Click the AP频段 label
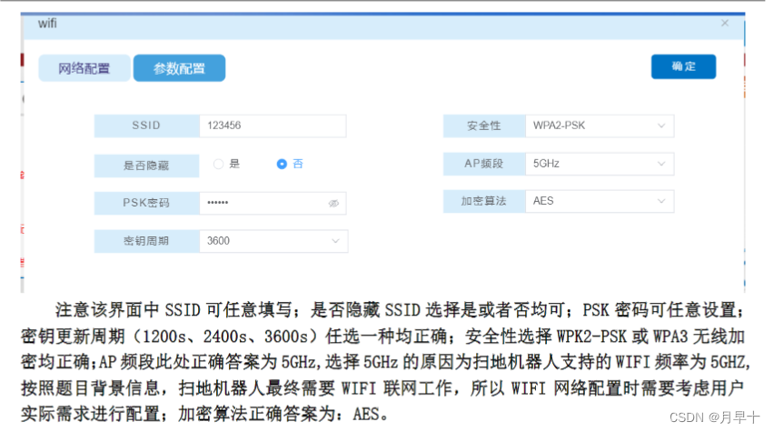 click(x=484, y=164)
